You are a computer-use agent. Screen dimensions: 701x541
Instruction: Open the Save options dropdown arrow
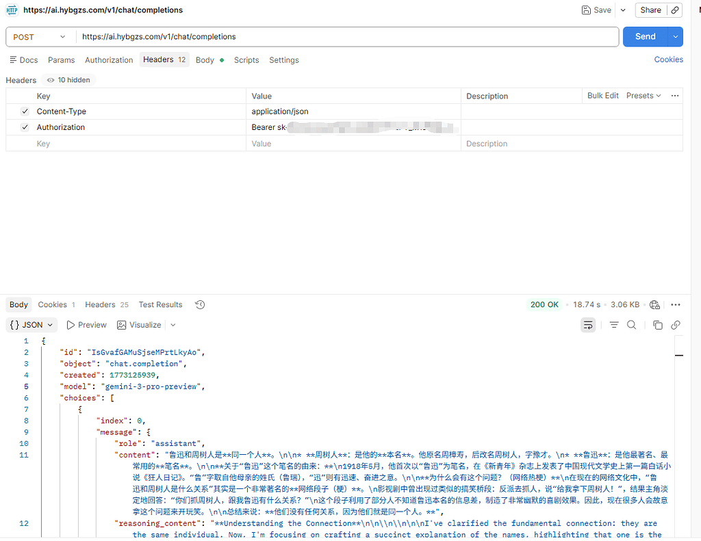623,10
